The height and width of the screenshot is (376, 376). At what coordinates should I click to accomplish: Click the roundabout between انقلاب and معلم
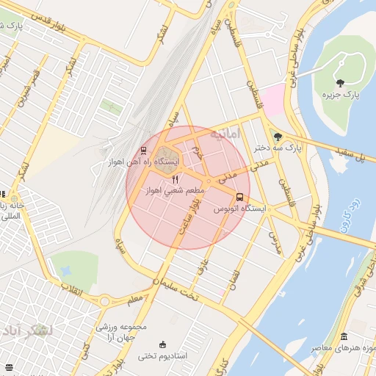click(x=104, y=301)
